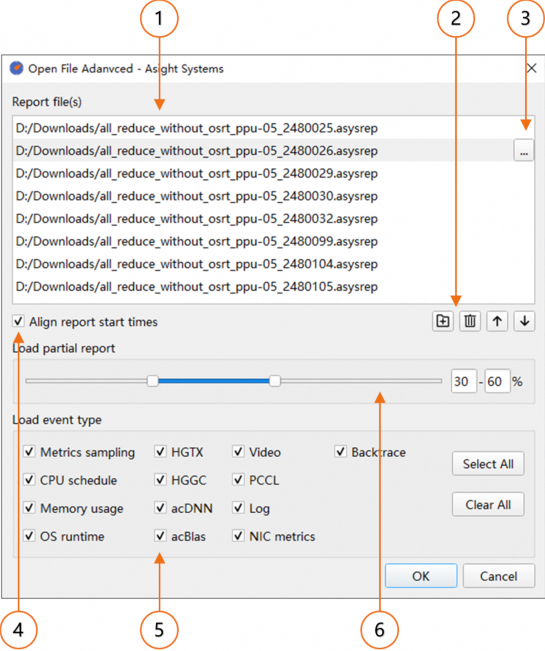Uncheck Metrics sampling event type
This screenshot has height=651, width=545.
pyautogui.click(x=29, y=451)
